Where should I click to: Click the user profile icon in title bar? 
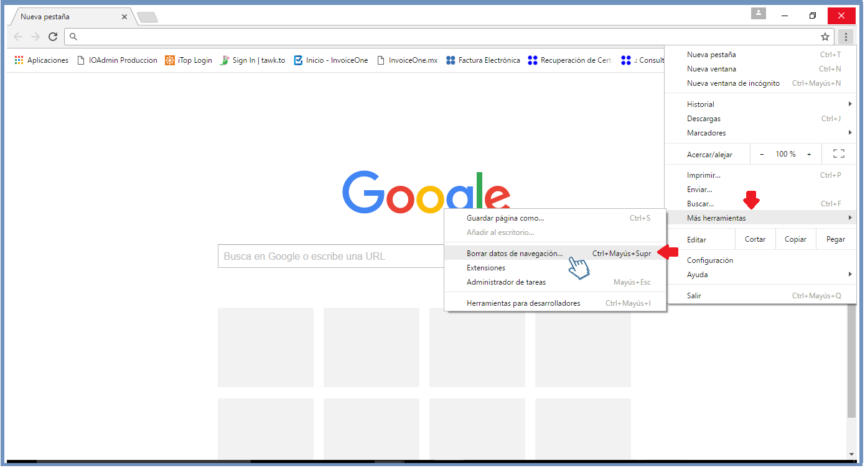[759, 13]
